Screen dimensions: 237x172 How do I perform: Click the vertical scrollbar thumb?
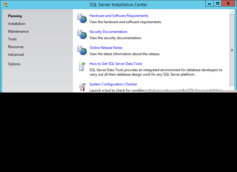(x=232, y=50)
